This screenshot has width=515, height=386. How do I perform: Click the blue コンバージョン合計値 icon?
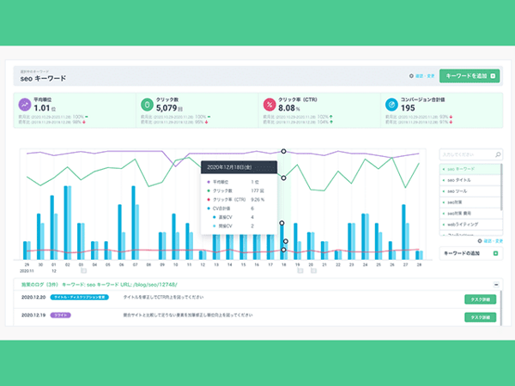pyautogui.click(x=391, y=105)
